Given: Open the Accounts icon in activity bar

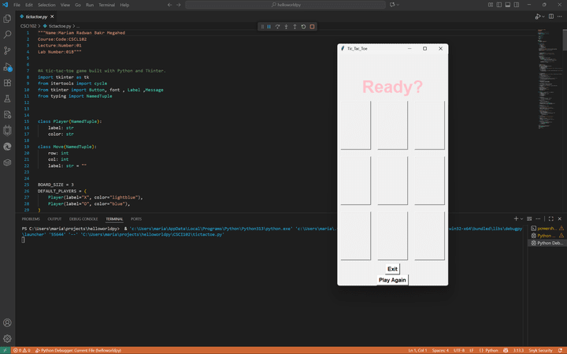Looking at the screenshot, I should [x=7, y=322].
